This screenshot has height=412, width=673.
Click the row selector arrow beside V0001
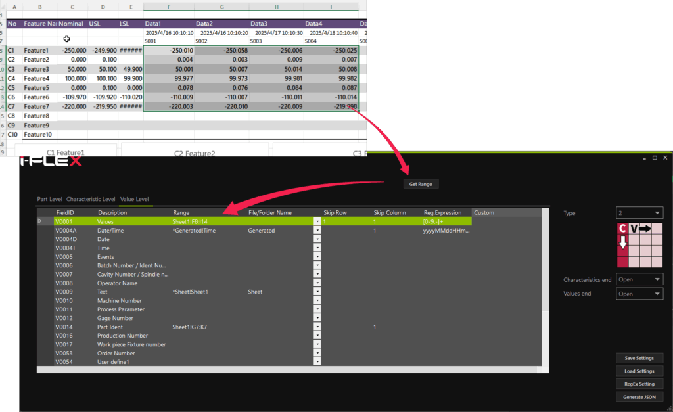coord(39,221)
